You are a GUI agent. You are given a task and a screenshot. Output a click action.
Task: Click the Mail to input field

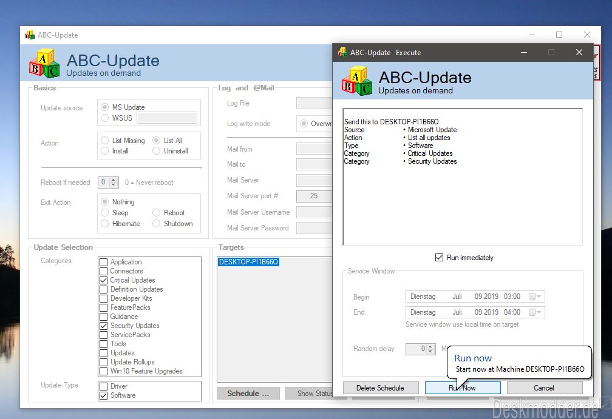[x=314, y=164]
